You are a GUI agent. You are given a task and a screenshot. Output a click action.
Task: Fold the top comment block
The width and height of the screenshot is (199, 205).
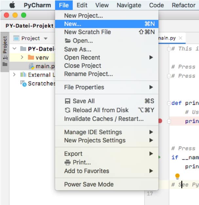[169, 49]
